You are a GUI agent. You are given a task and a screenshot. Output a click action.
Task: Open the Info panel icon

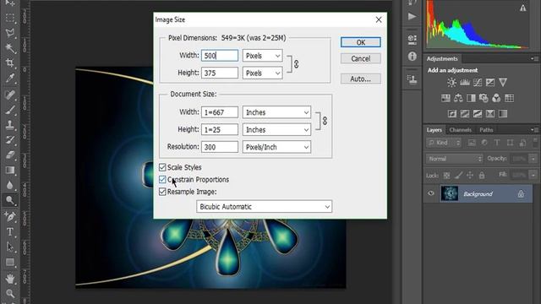tap(412, 57)
